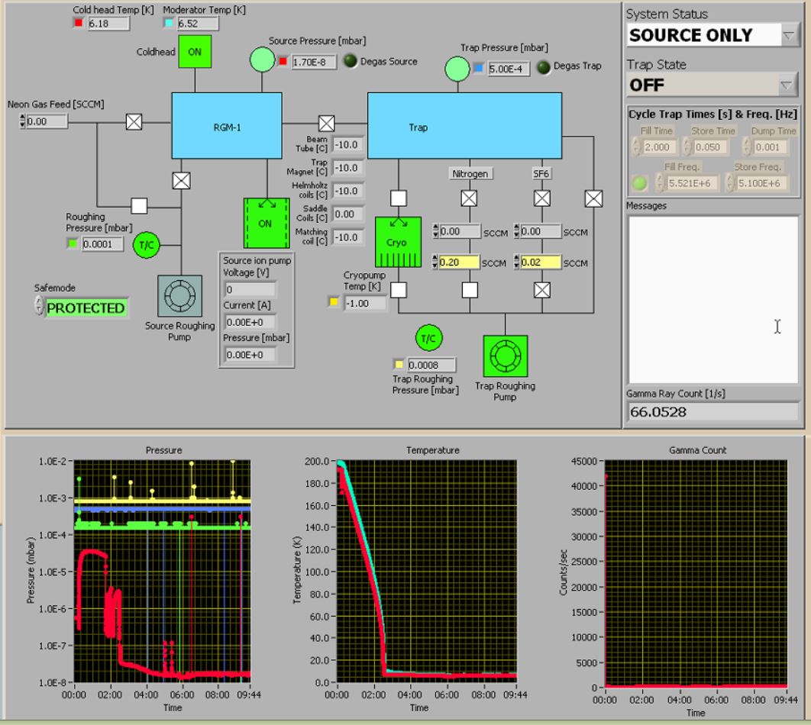Image resolution: width=811 pixels, height=725 pixels.
Task: Open the System Status dropdown
Action: tap(790, 35)
